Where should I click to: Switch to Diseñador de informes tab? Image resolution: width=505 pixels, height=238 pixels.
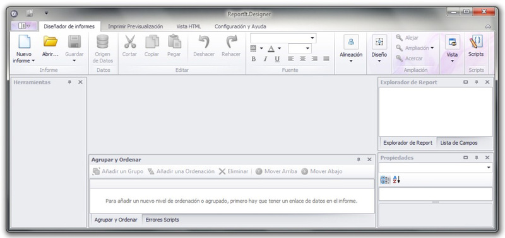(69, 26)
